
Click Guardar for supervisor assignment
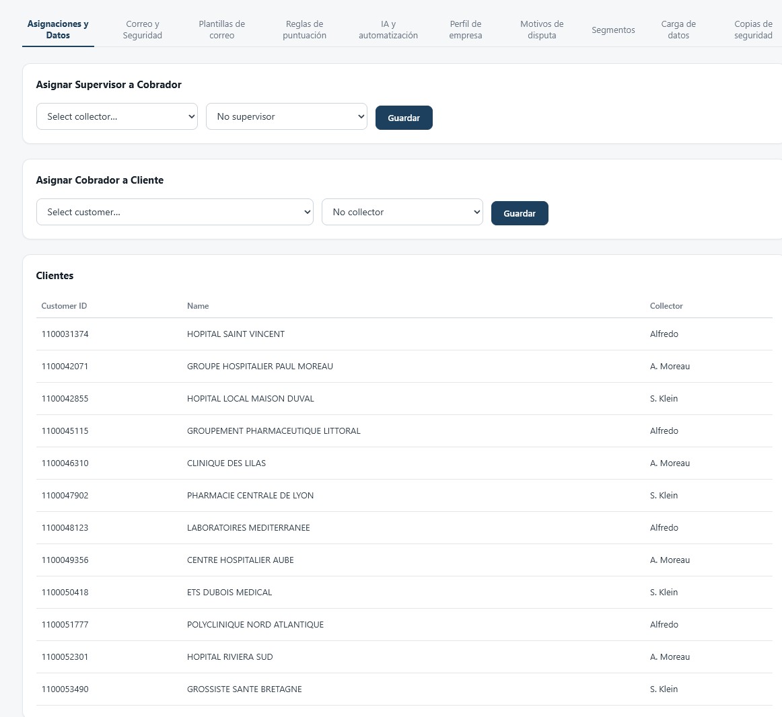(x=404, y=118)
